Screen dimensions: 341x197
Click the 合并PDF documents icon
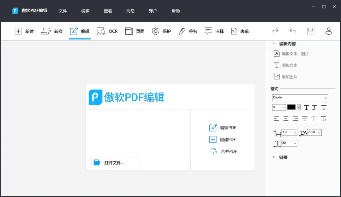point(213,151)
